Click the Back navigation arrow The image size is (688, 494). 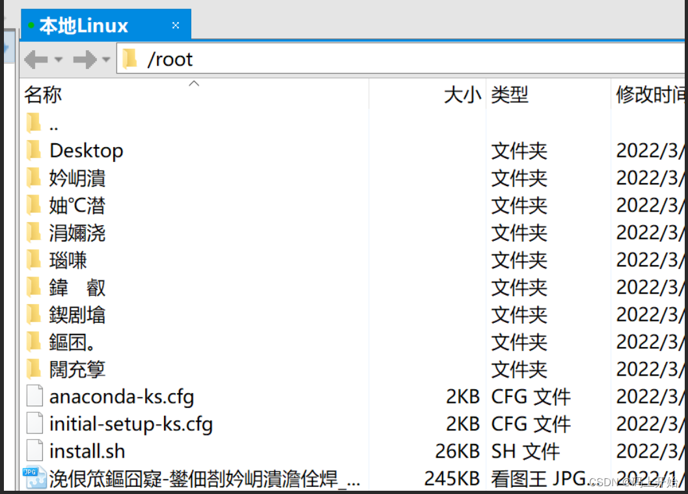coord(36,59)
